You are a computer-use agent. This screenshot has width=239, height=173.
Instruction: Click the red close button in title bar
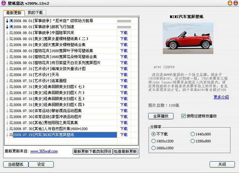click(x=236, y=3)
